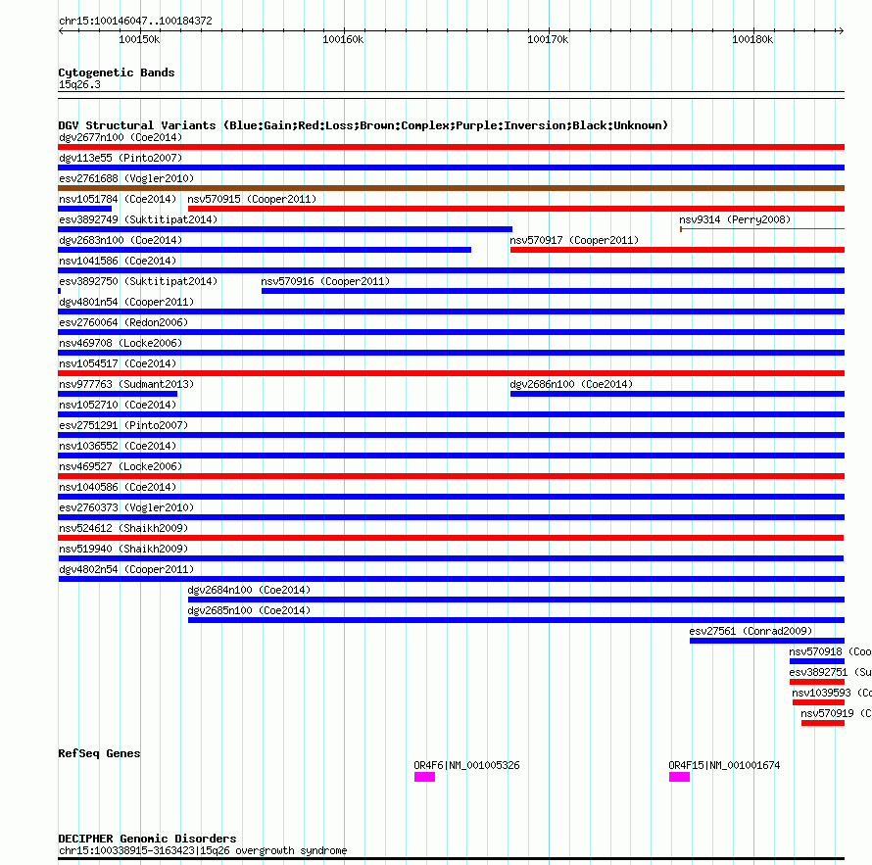Screen dimensions: 872x865
Task: Click the dgv2685n100 (Coe2014) label
Action: [249, 610]
